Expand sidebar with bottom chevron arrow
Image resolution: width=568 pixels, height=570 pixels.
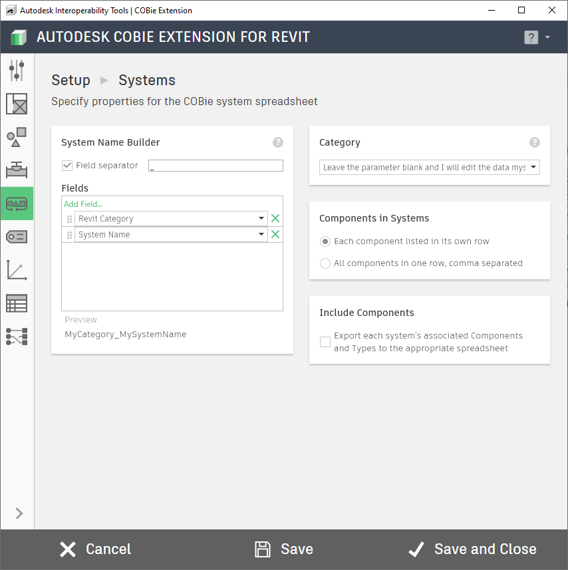click(x=19, y=513)
